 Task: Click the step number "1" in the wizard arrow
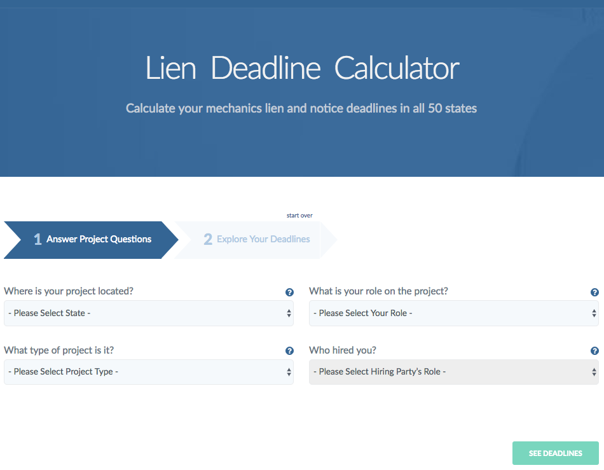(37, 240)
